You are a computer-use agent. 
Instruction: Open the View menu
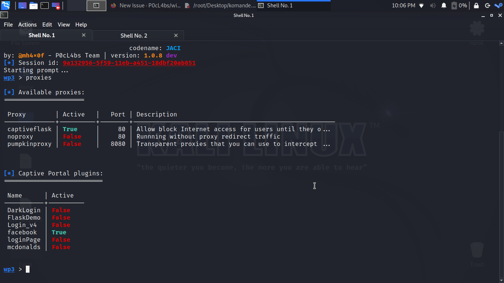pos(63,25)
